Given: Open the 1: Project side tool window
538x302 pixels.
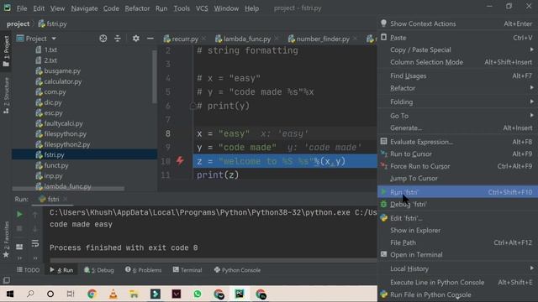Looking at the screenshot, I should [6, 50].
